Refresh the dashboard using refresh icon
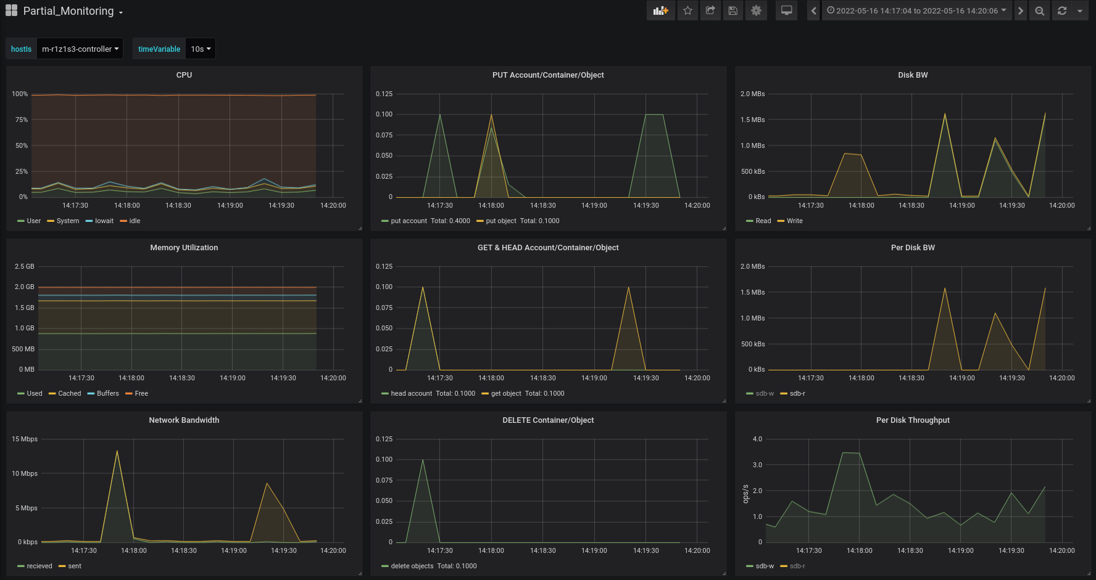 coord(1062,10)
